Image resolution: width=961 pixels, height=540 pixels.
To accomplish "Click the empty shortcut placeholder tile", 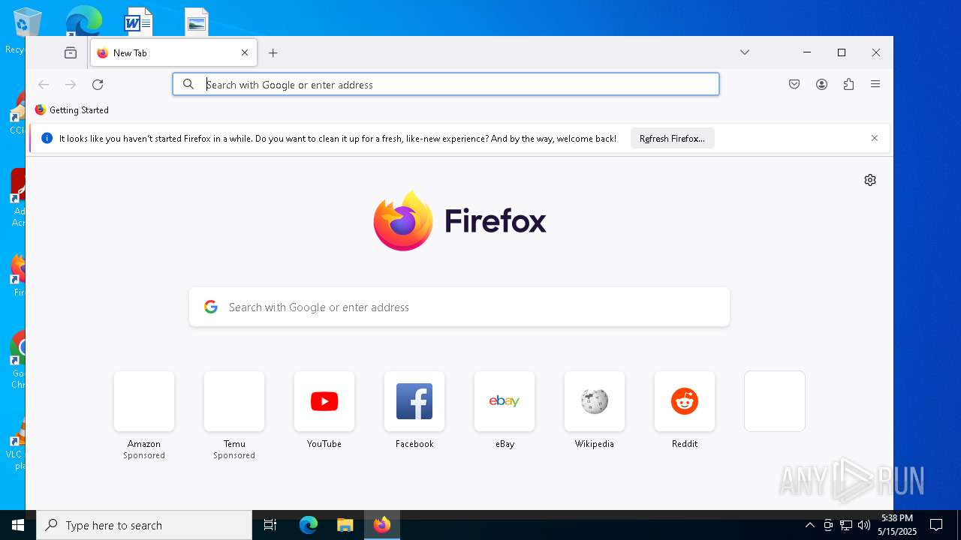I will click(775, 401).
